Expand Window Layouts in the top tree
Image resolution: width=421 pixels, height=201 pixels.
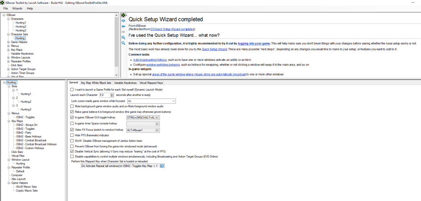coord(8,58)
